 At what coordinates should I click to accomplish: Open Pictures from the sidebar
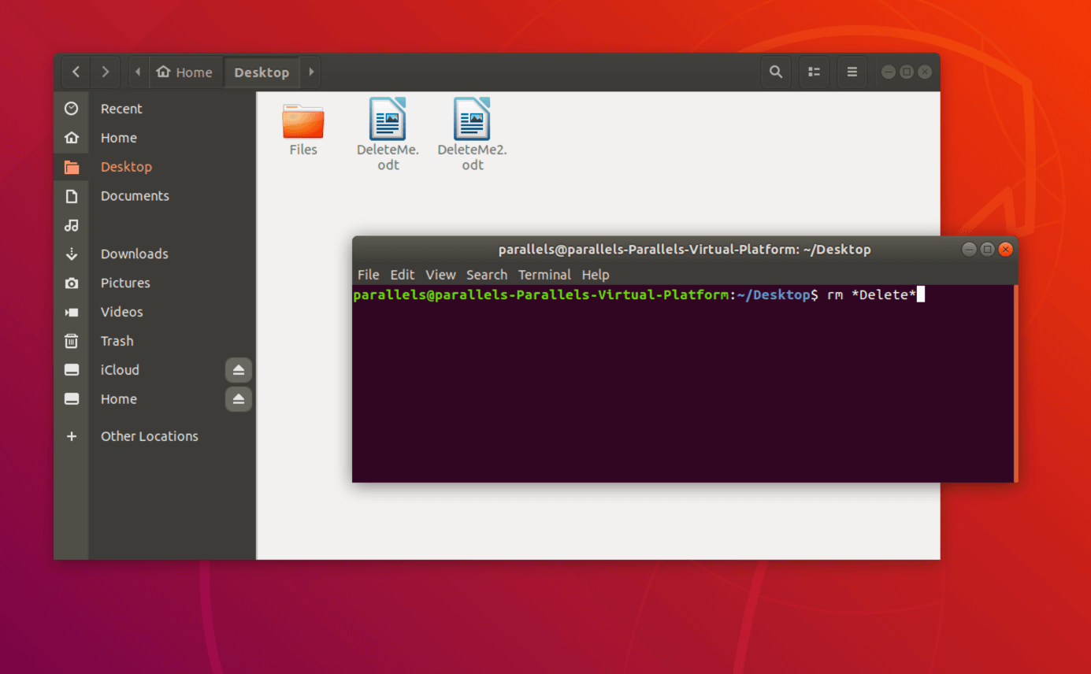[x=125, y=283]
